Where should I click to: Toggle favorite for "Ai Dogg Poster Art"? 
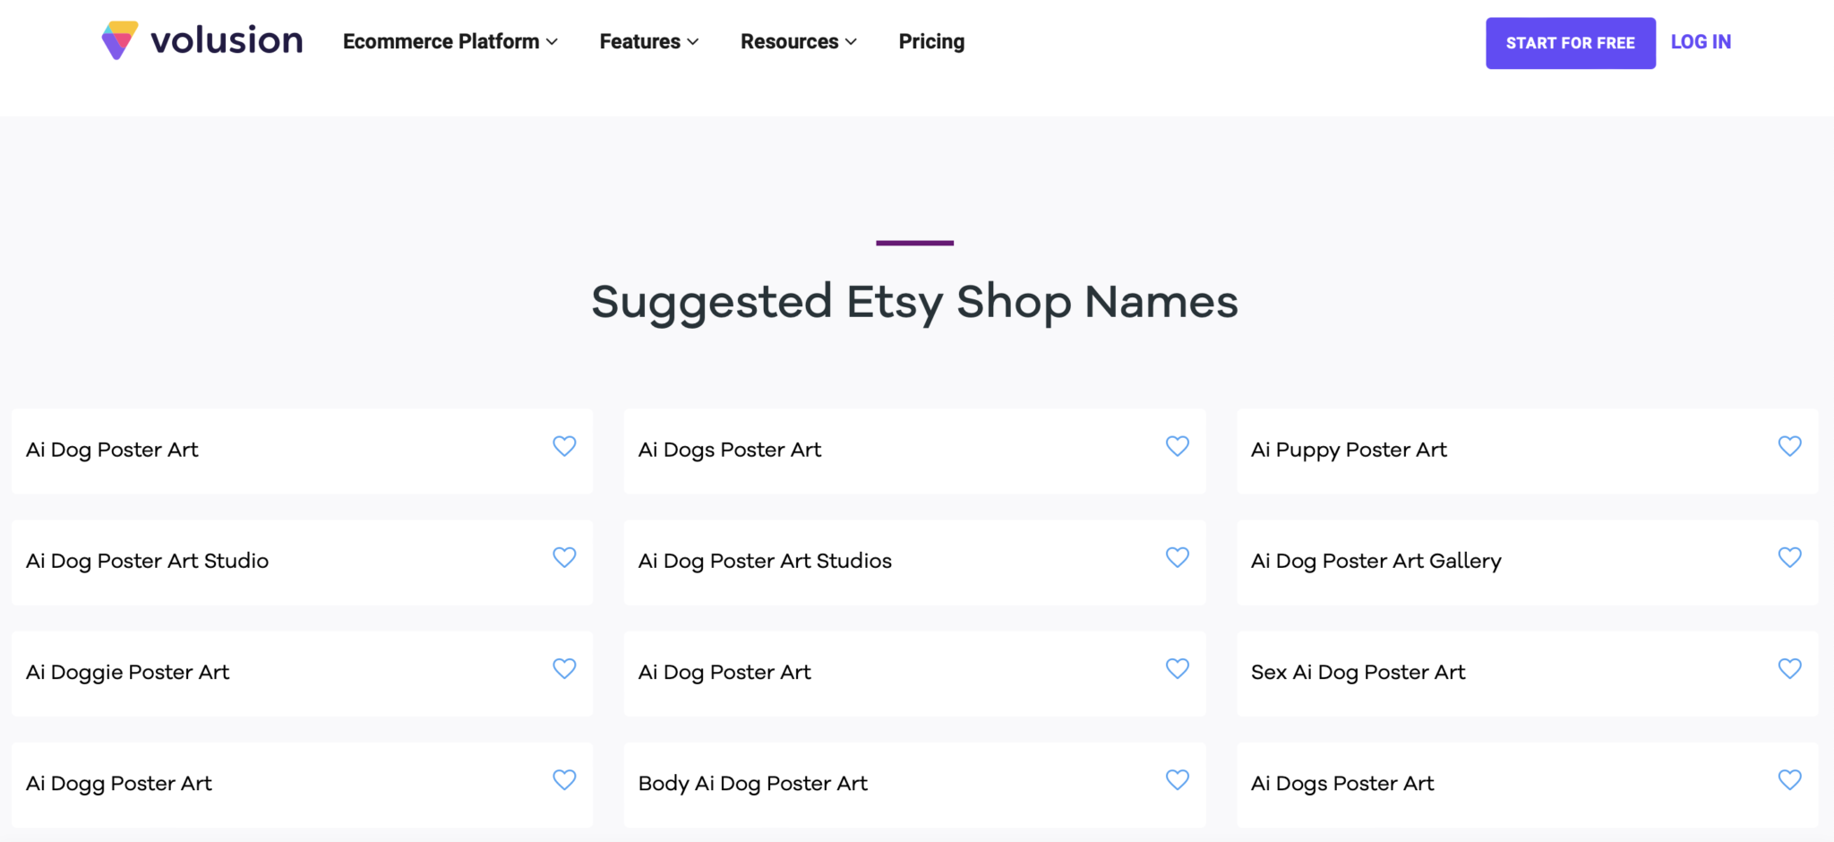[564, 780]
